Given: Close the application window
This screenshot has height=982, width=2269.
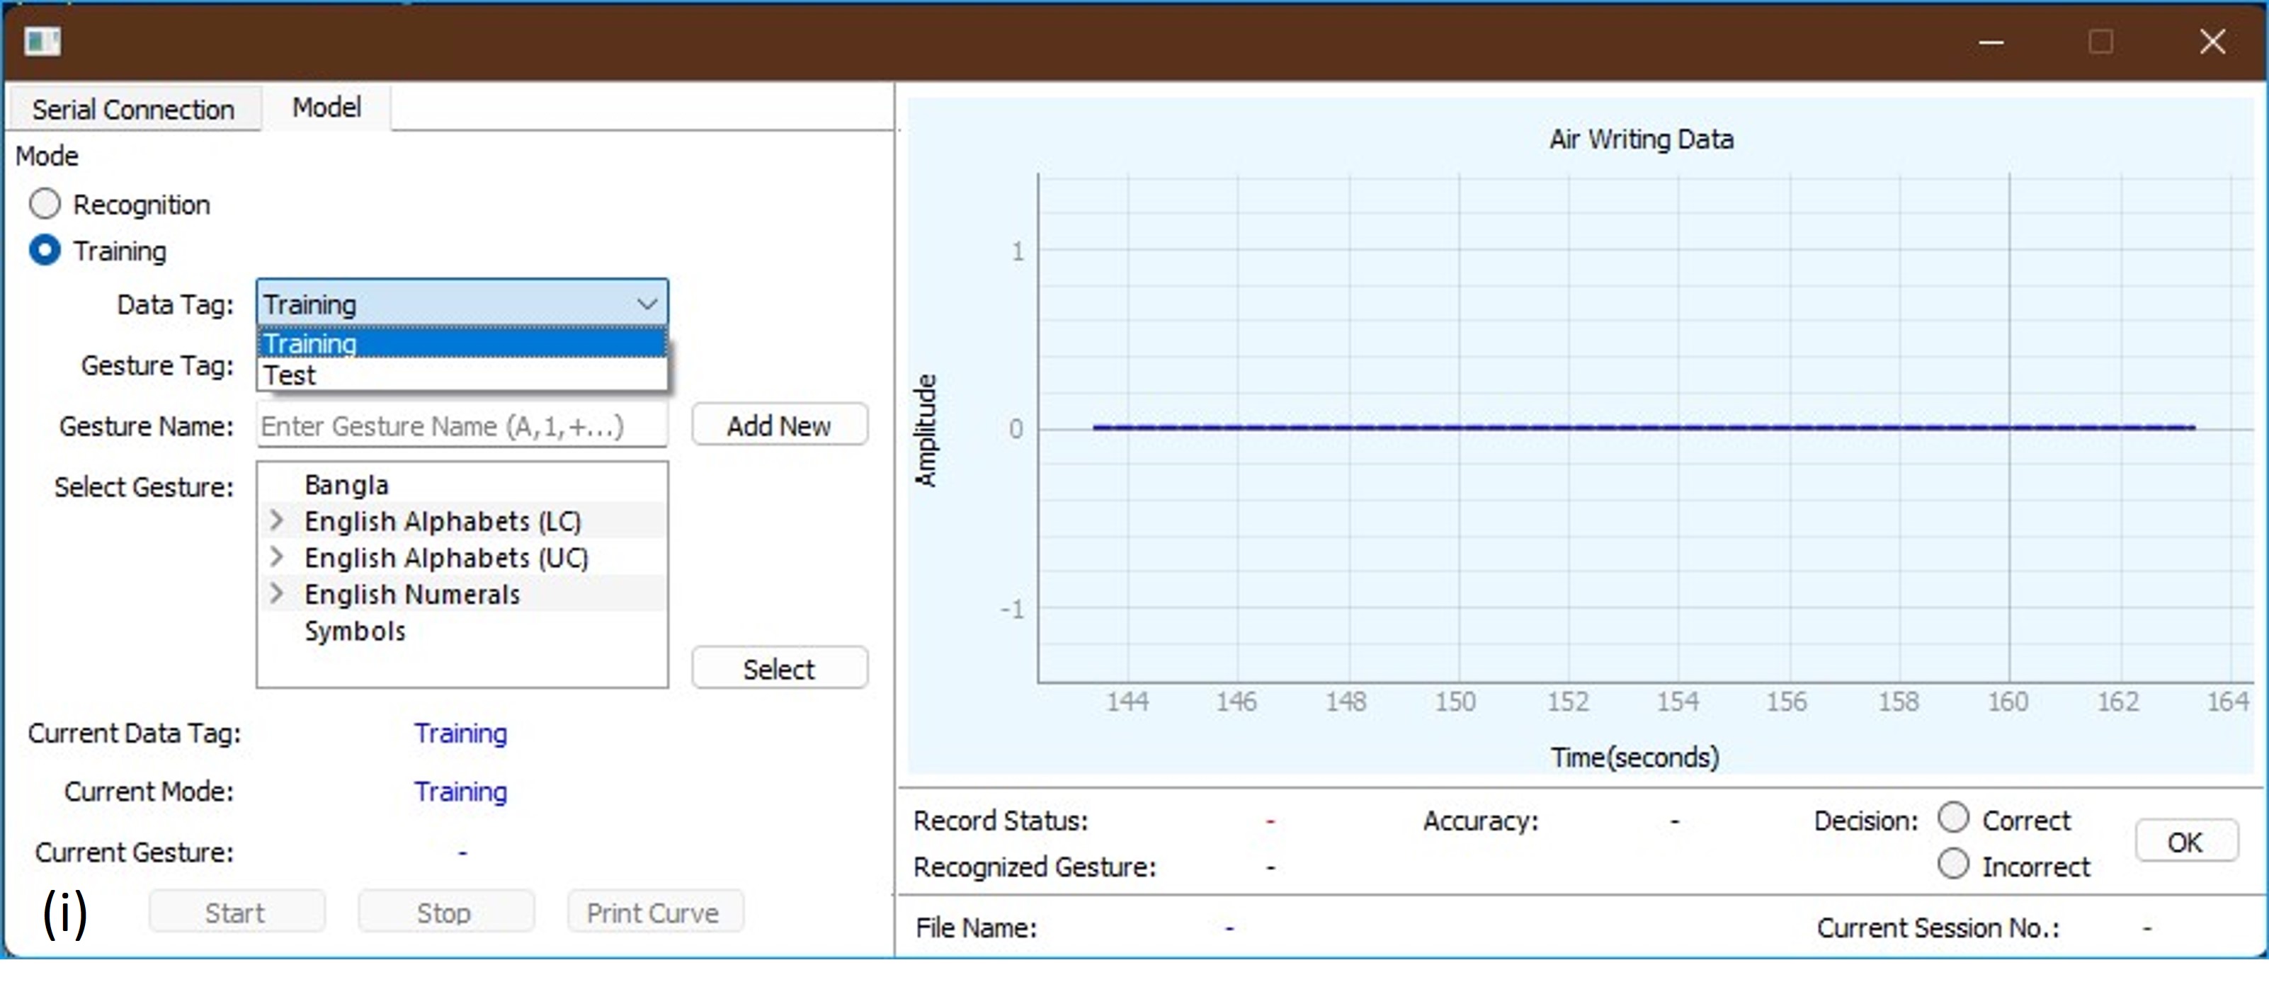Looking at the screenshot, I should coord(2212,41).
